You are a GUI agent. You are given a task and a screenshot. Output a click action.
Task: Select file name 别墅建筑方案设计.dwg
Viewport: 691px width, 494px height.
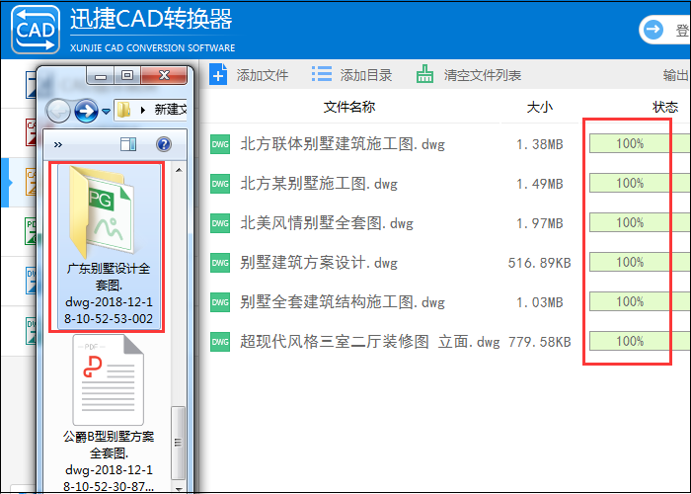(x=319, y=263)
